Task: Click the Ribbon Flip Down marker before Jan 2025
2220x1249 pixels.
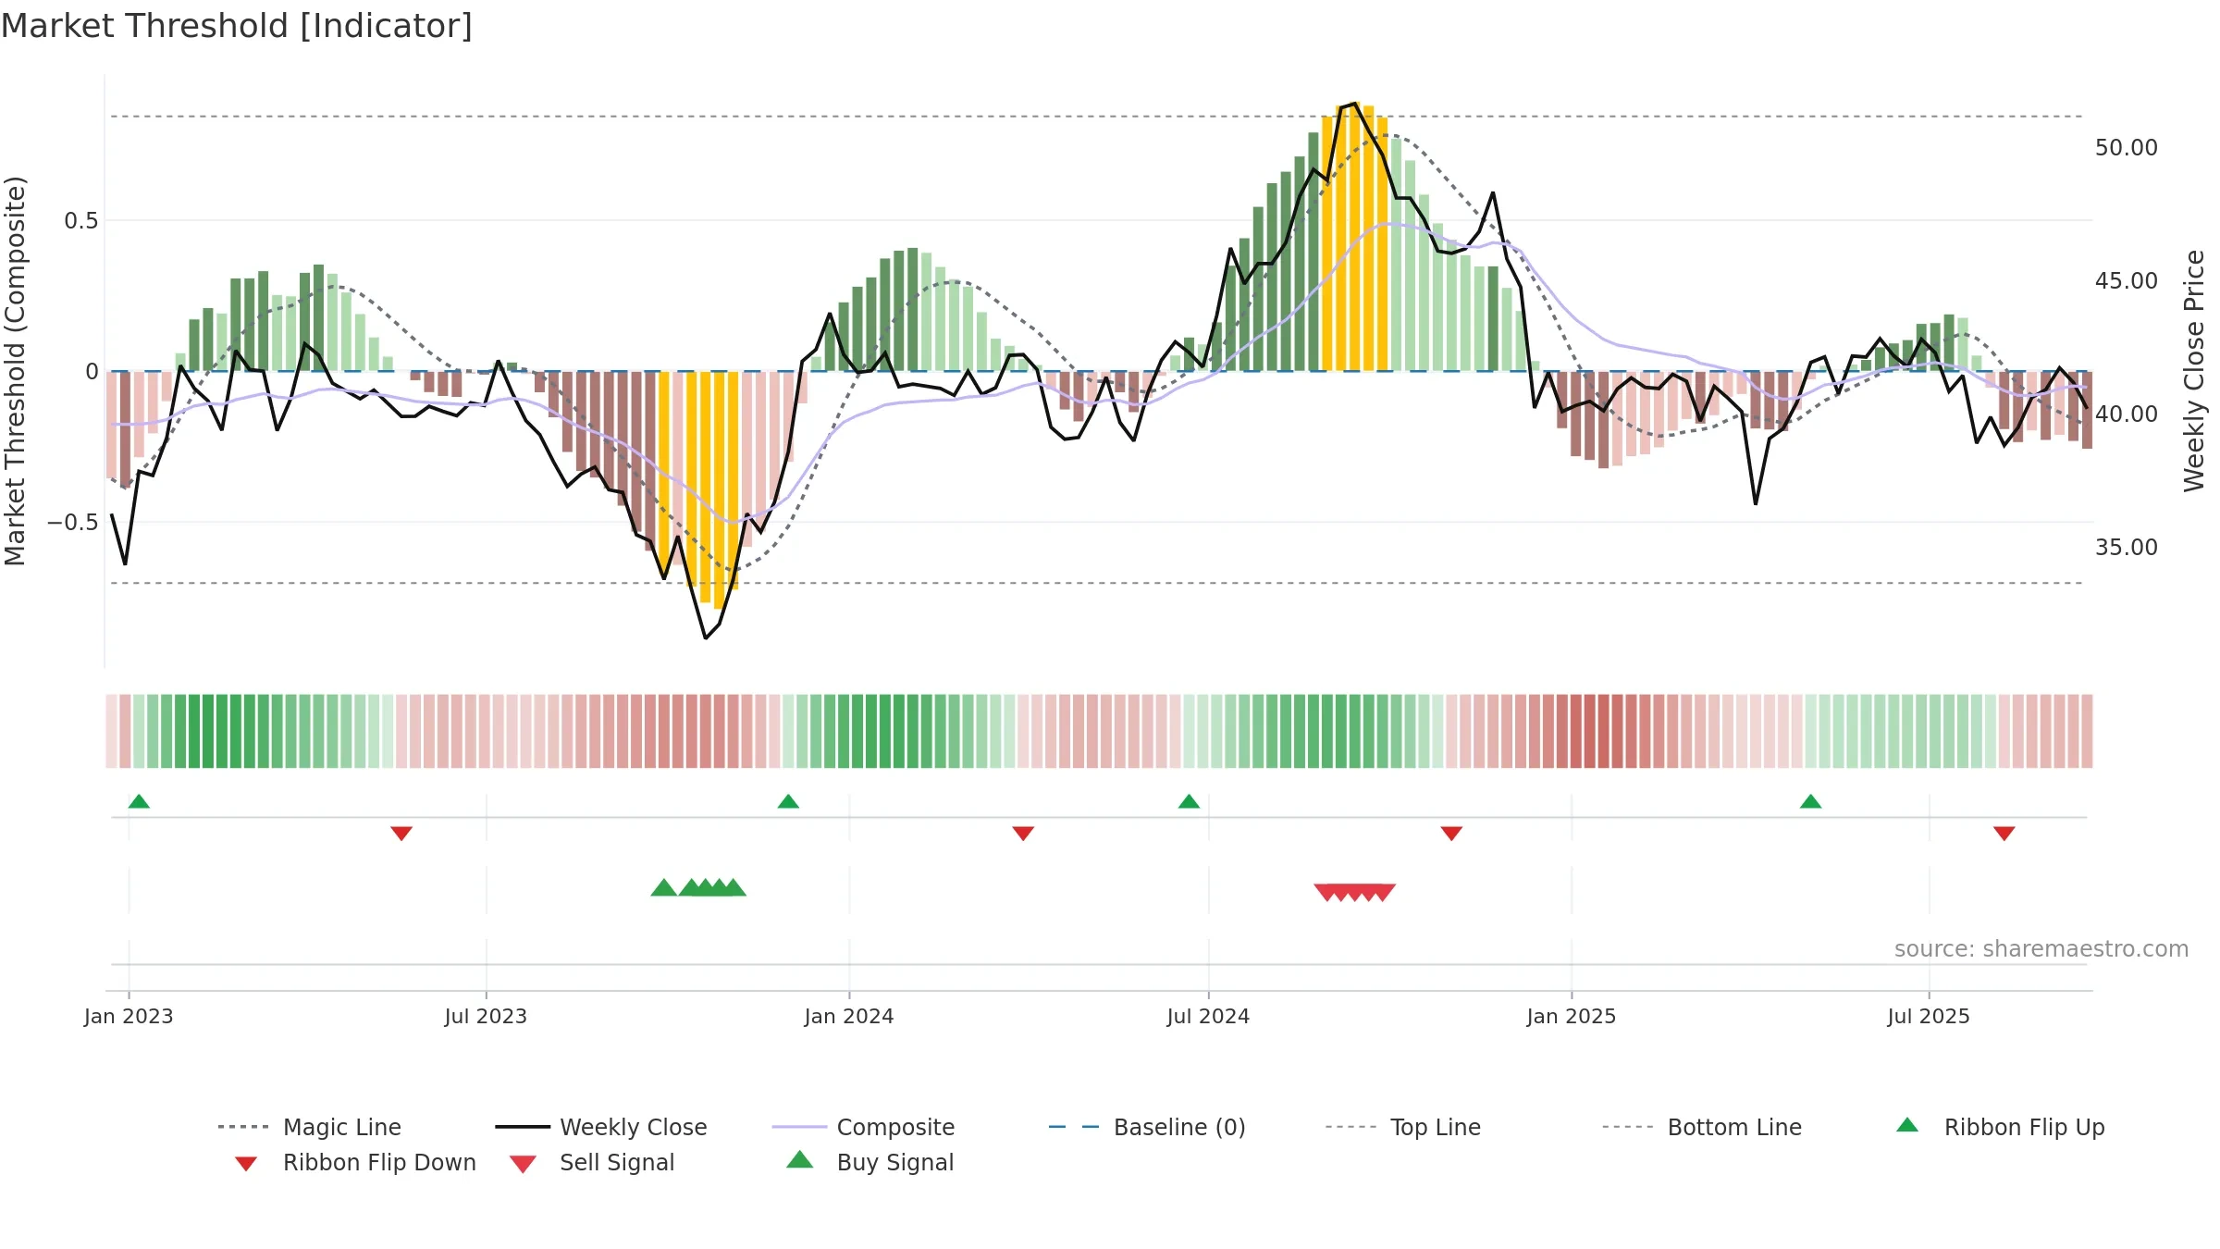Action: point(1451,834)
